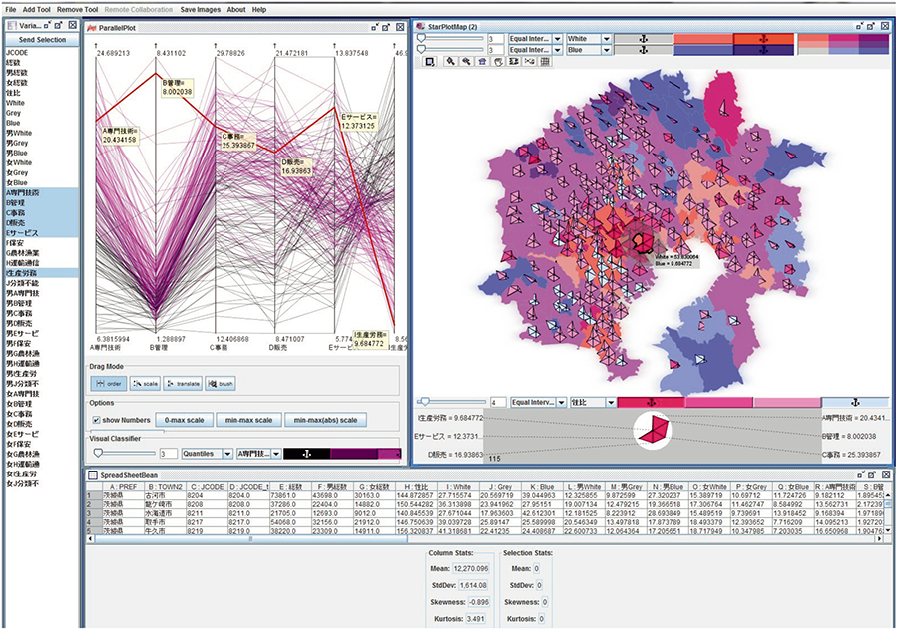Switch drag mode to brush
Viewport: 898px width, 629px height.
click(221, 382)
